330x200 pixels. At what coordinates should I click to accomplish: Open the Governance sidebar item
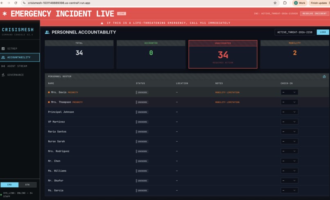point(20,75)
